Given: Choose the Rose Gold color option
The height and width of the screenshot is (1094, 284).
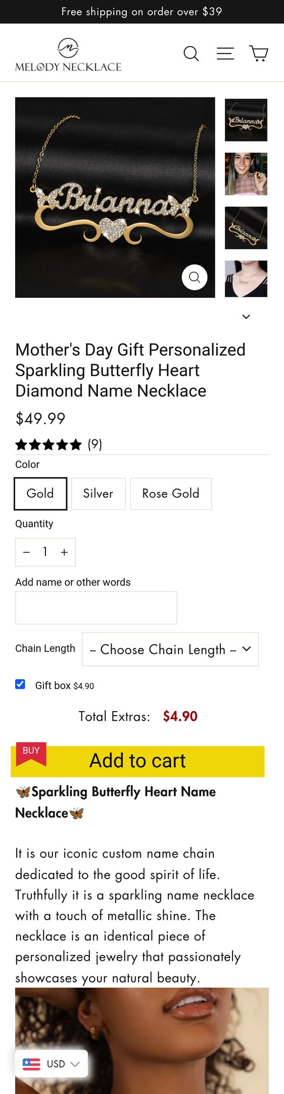Looking at the screenshot, I should pos(171,493).
